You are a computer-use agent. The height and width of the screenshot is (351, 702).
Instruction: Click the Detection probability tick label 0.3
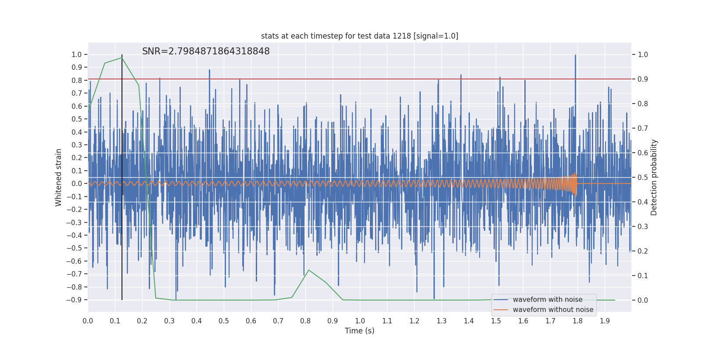coord(643,227)
